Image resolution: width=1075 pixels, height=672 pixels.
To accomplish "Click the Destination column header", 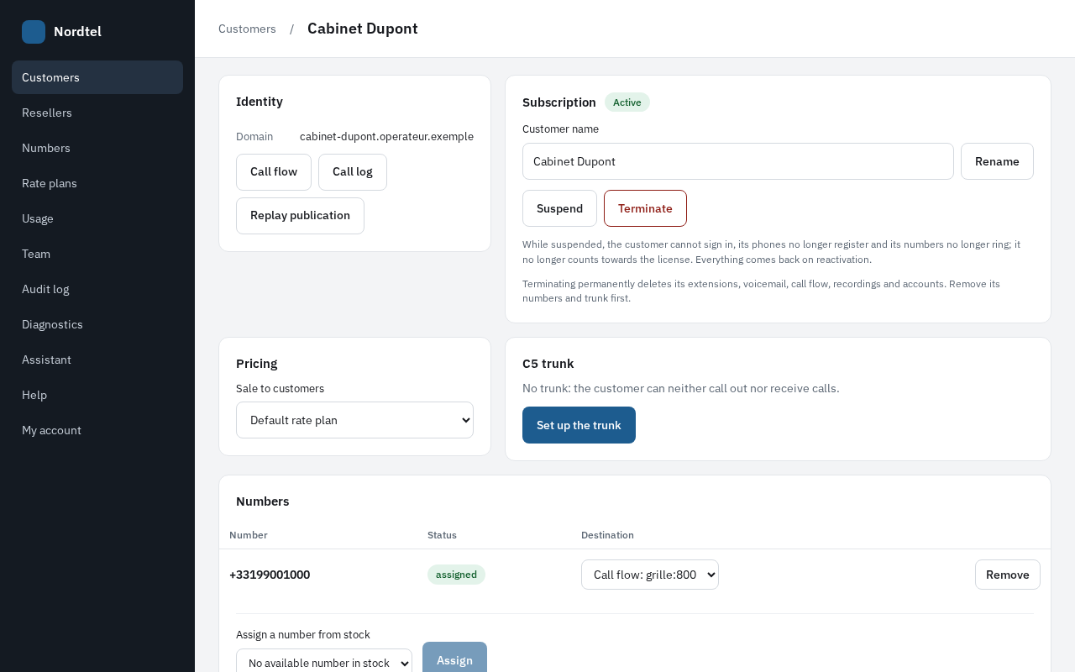I will [607, 535].
